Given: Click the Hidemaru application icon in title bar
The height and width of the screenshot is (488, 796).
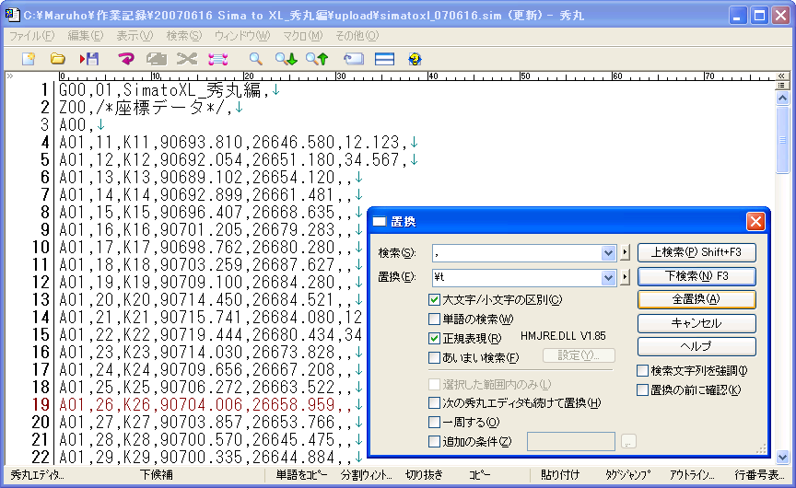Looking at the screenshot, I should click(x=12, y=15).
